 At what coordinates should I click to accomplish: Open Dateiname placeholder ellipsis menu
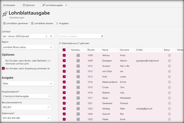49,118
